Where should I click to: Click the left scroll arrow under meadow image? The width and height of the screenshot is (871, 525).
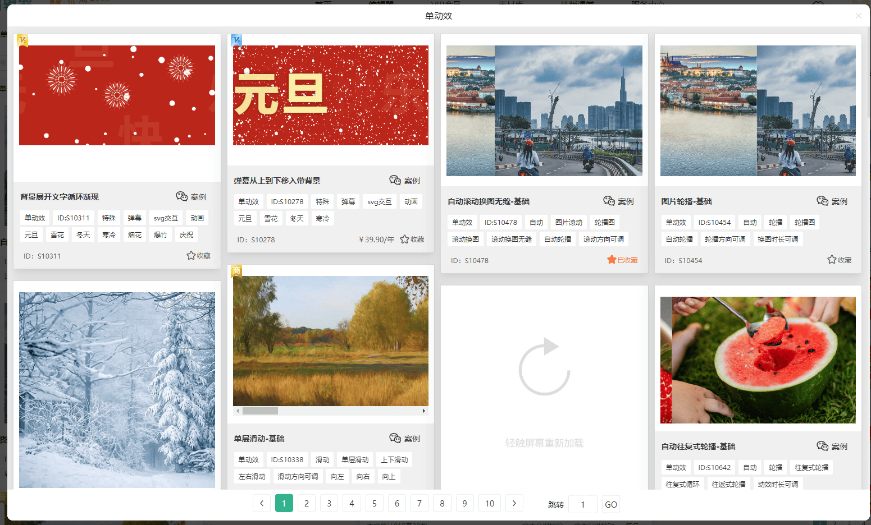tap(238, 411)
